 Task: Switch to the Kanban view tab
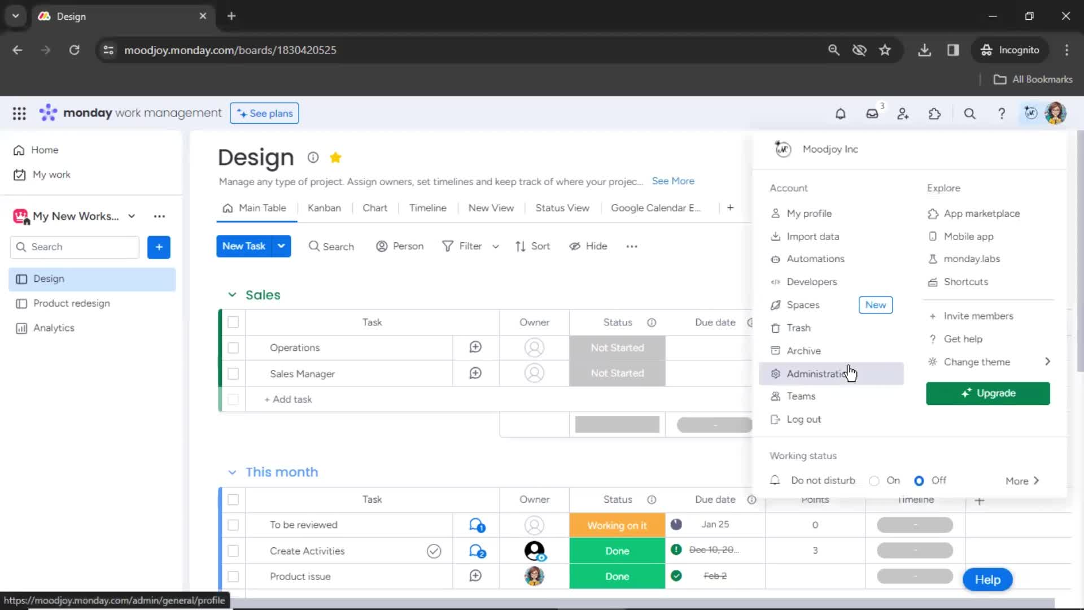tap(324, 208)
